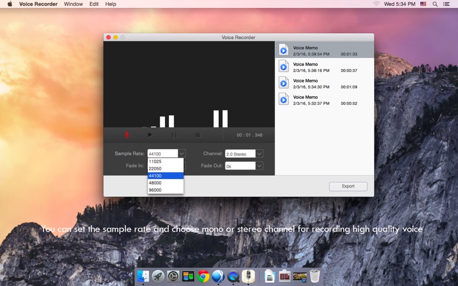Open the Window menu
Image resolution: width=458 pixels, height=286 pixels.
(73, 4)
